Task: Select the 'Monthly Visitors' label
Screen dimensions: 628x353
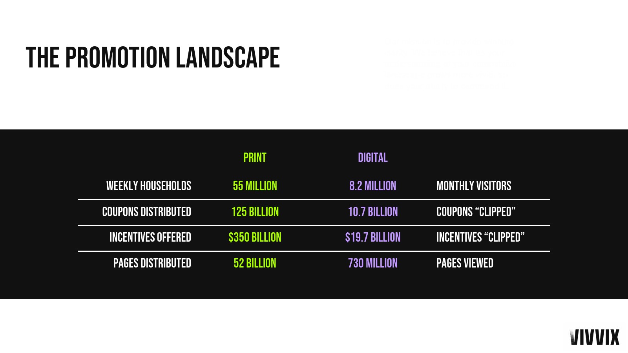Action: (474, 186)
